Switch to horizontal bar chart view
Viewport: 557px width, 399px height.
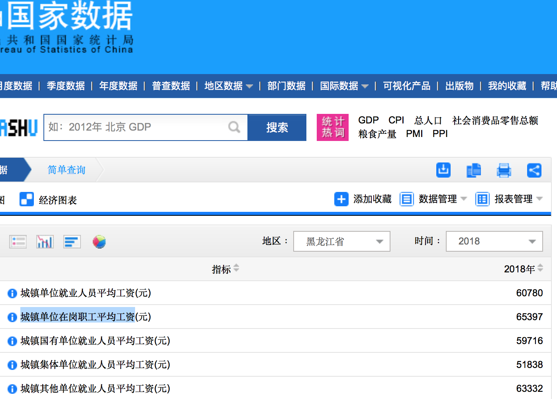point(72,242)
